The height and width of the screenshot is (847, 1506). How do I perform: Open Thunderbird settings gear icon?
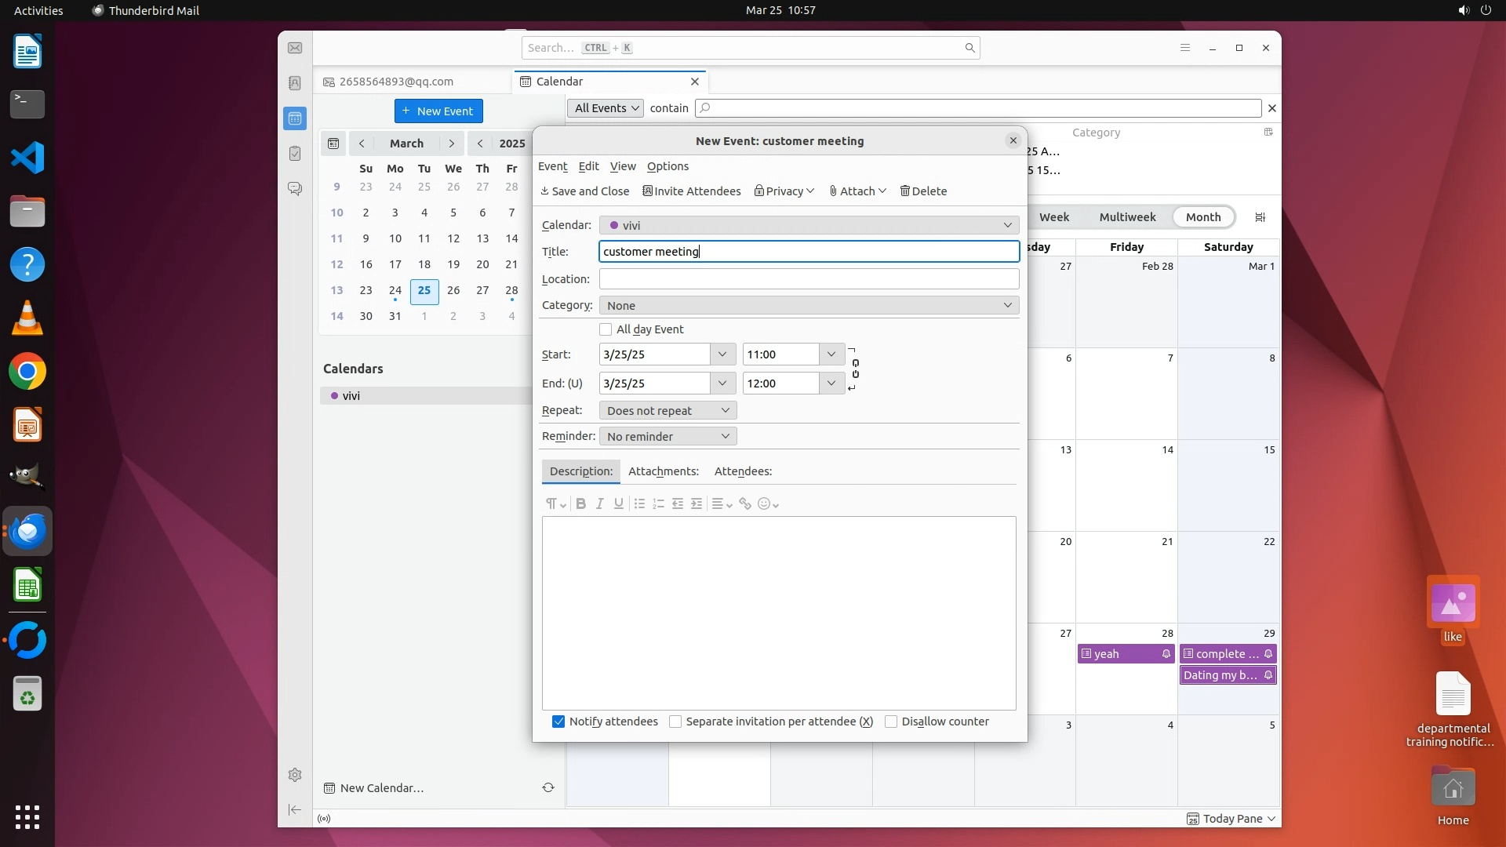click(x=295, y=775)
